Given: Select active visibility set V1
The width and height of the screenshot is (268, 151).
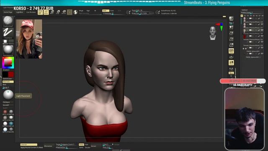Looking at the screenshot, I should pyautogui.click(x=242, y=16).
